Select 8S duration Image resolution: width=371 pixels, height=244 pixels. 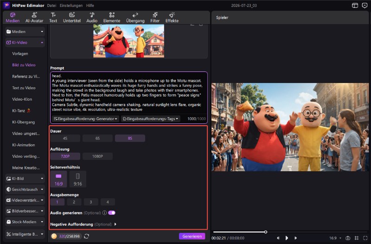pos(130,138)
